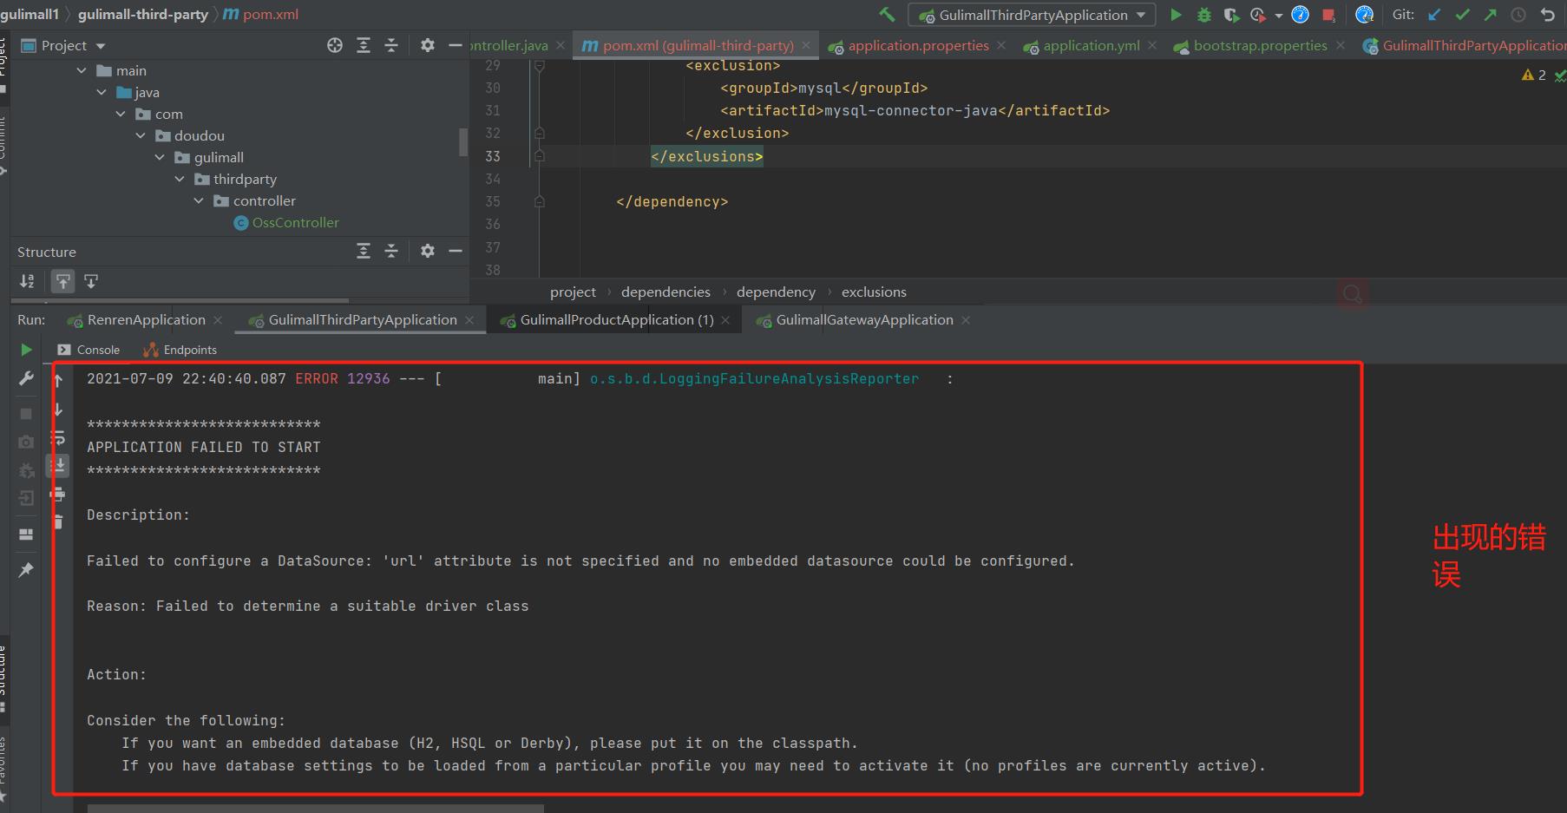
Task: Open run configuration dropdown GulimallThirdPartyApplication
Action: (1033, 15)
